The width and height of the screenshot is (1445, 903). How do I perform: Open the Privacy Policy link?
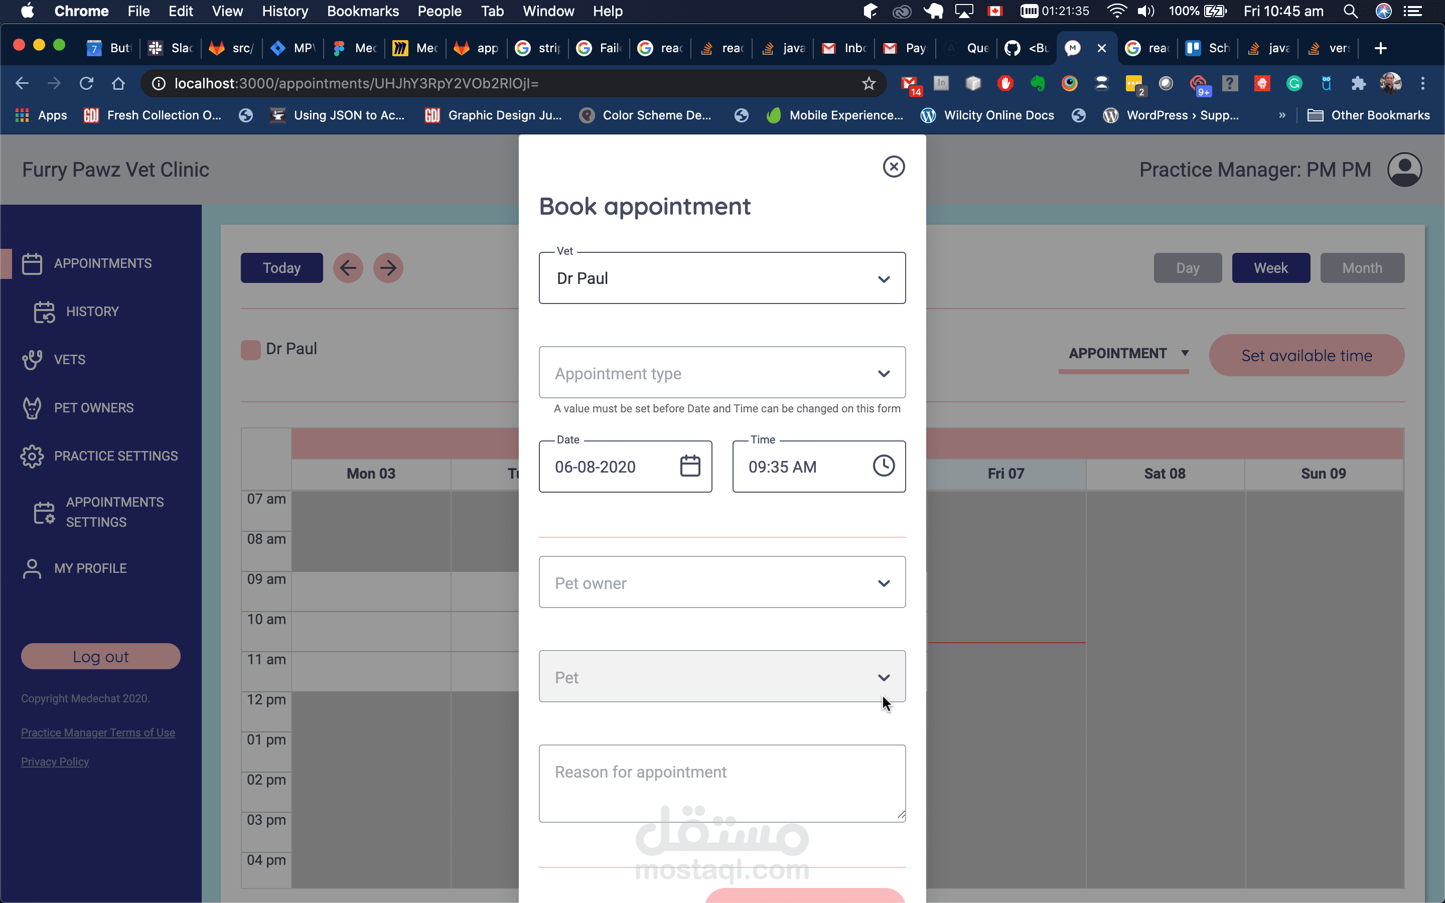(x=55, y=762)
